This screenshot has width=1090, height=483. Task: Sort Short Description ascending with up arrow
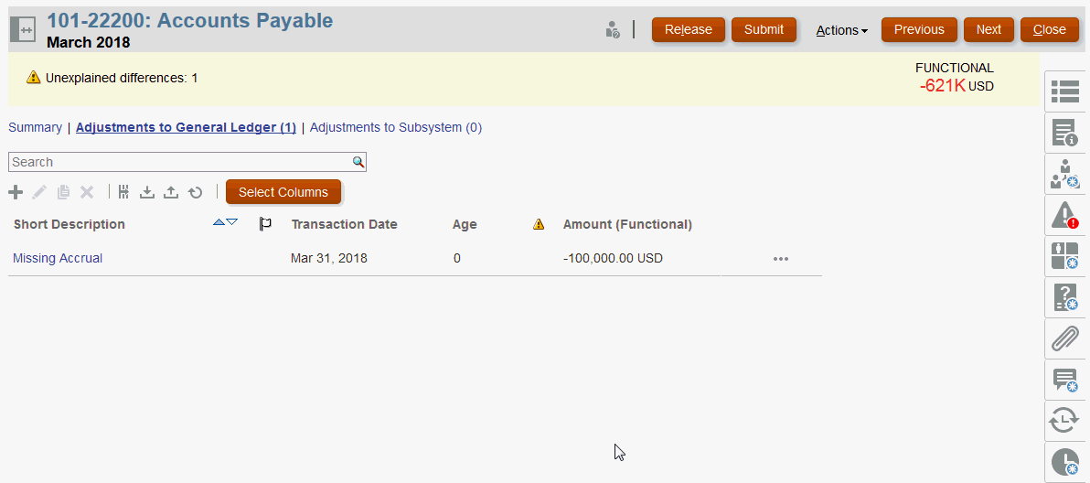(x=219, y=222)
